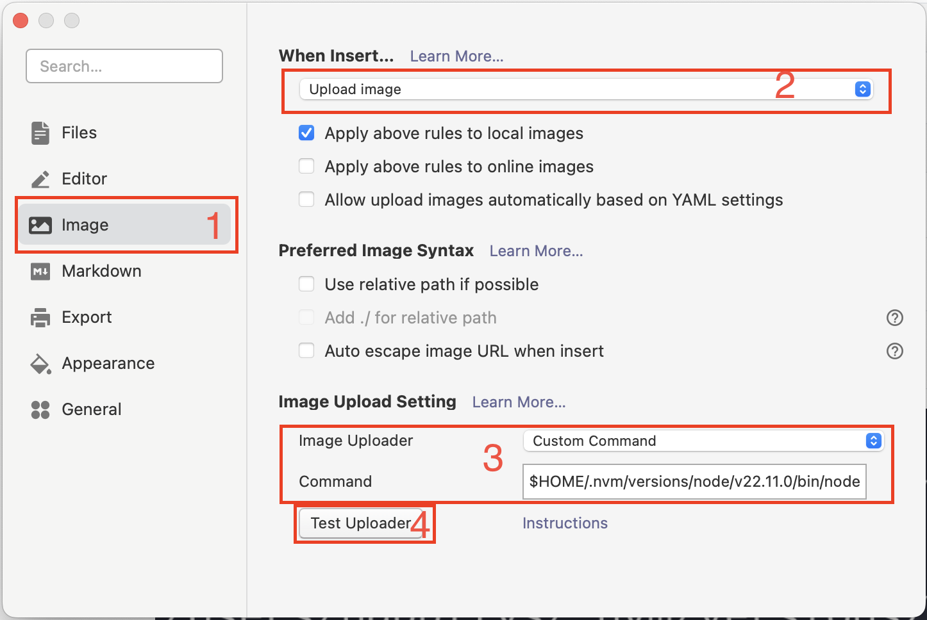Image resolution: width=927 pixels, height=620 pixels.
Task: Select the Editor pencil icon
Action: tap(40, 179)
